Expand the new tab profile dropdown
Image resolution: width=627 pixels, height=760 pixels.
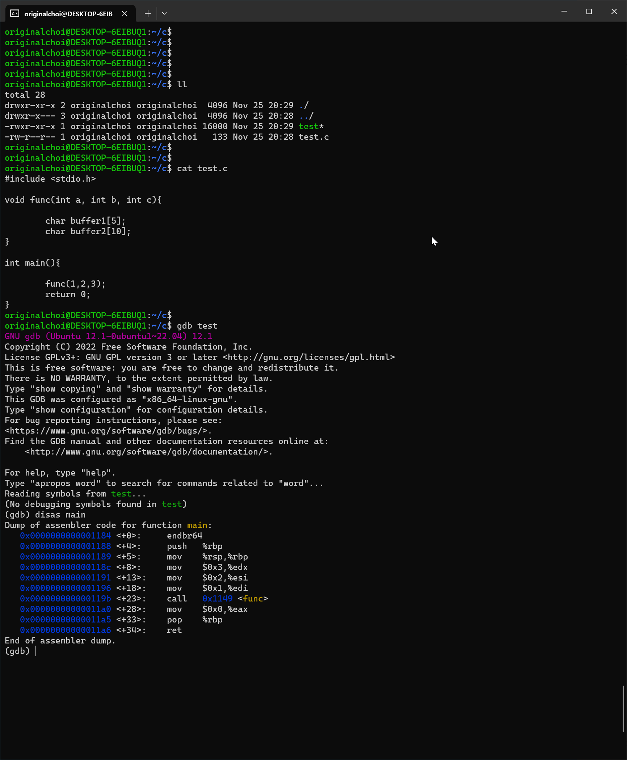pos(164,13)
